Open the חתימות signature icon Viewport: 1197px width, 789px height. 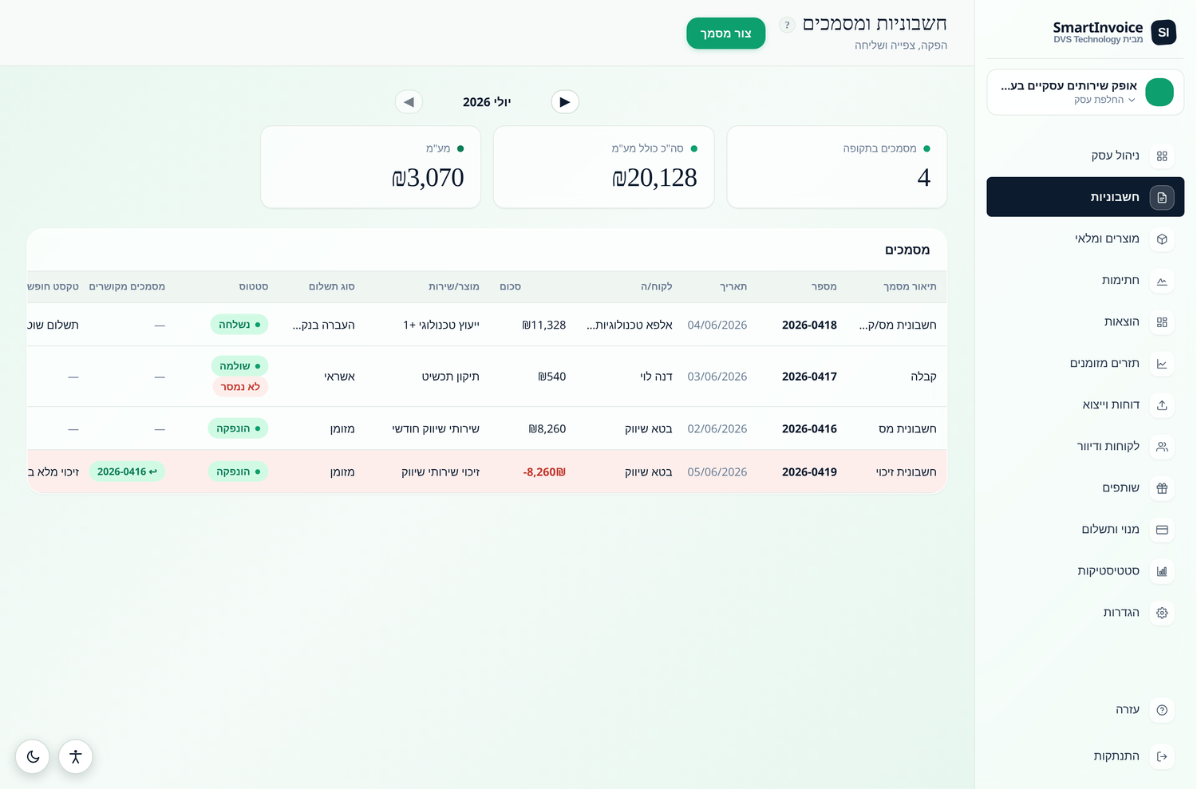[x=1162, y=280]
